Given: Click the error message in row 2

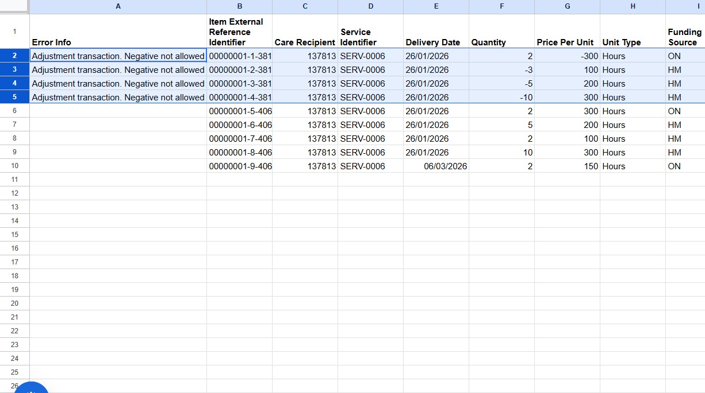Looking at the screenshot, I should [118, 56].
